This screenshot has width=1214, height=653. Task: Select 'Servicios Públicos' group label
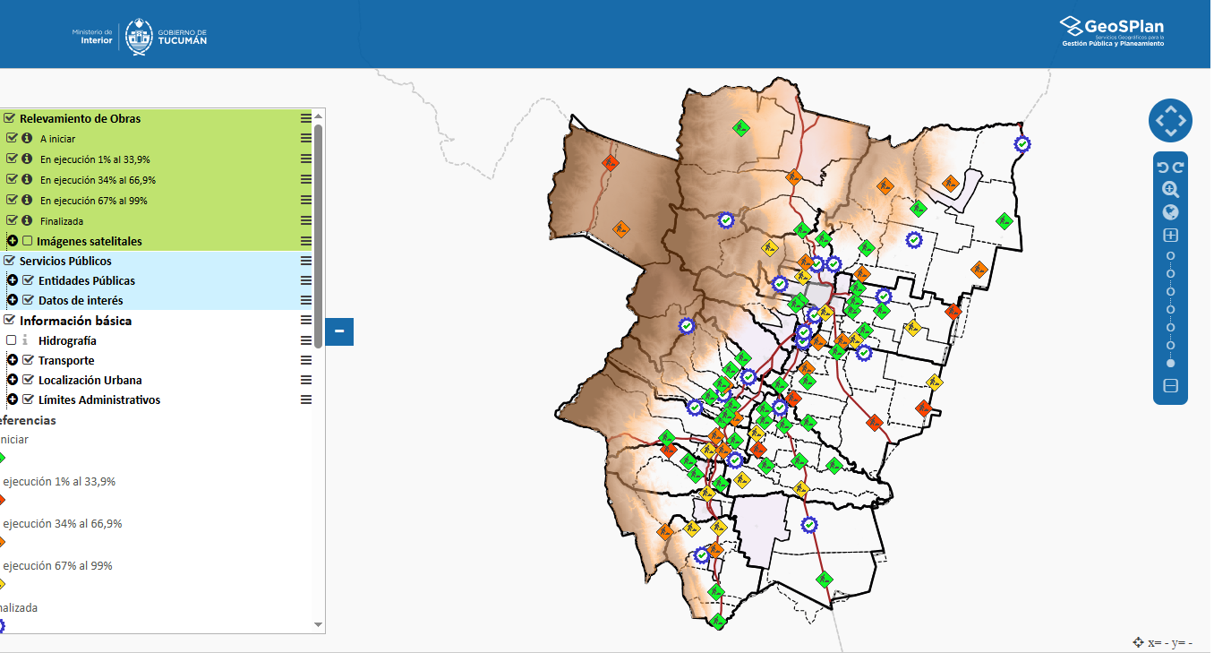(x=65, y=261)
